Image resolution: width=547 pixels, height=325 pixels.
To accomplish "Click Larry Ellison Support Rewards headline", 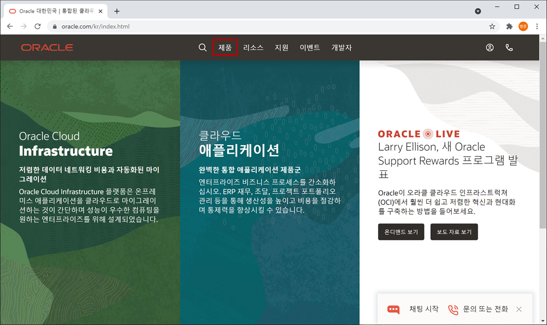I will coord(448,160).
